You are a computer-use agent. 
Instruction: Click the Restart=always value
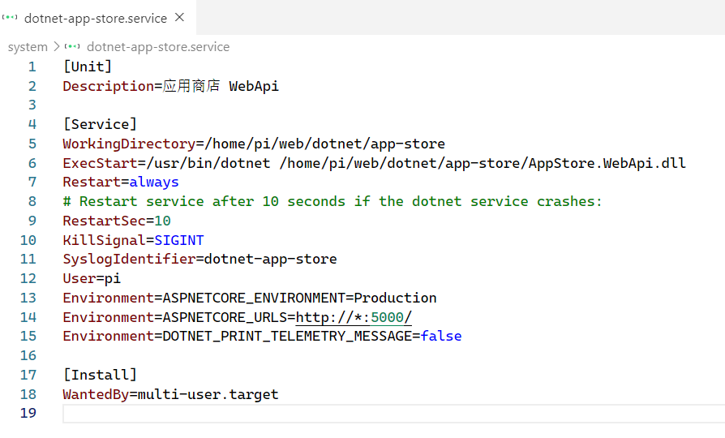tap(154, 182)
